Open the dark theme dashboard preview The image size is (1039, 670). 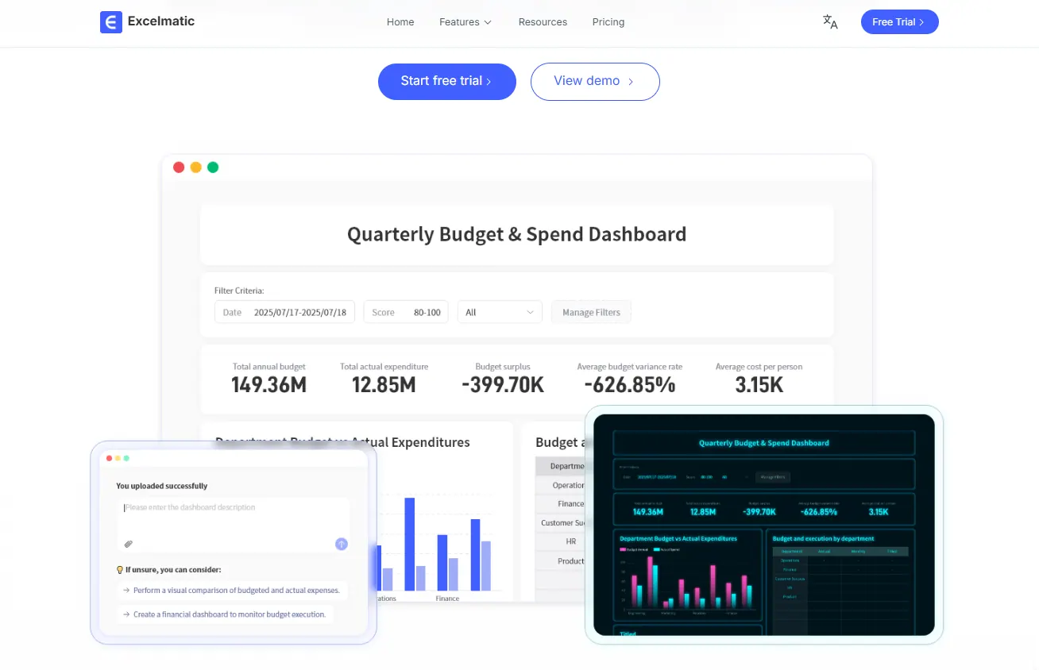point(763,524)
